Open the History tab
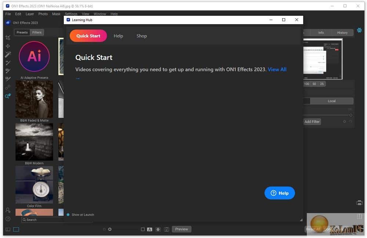The width and height of the screenshot is (367, 238). pyautogui.click(x=342, y=33)
